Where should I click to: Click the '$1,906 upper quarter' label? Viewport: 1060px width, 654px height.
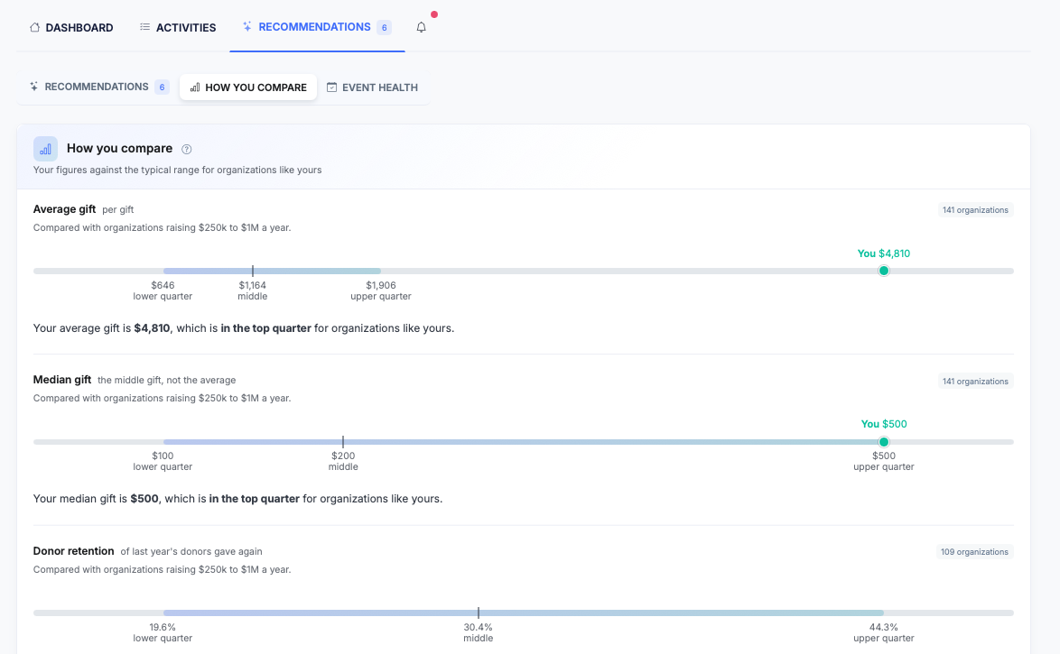click(x=381, y=291)
